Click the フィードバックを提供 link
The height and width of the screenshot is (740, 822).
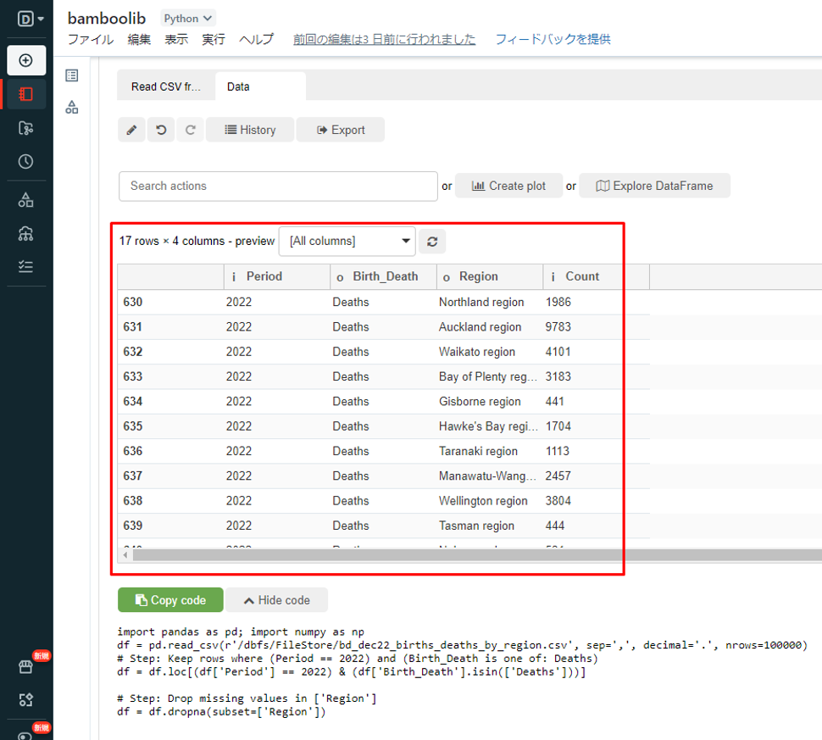553,39
